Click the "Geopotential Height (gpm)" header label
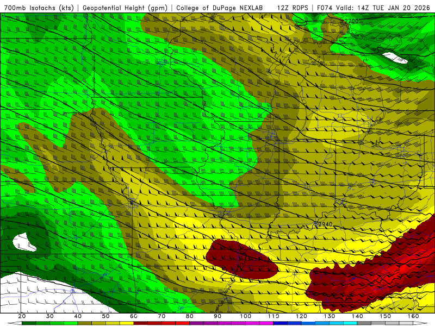This screenshot has width=435, height=326. click(125, 8)
